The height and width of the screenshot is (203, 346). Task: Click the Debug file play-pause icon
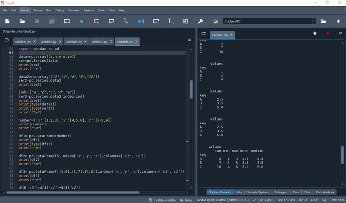coord(141,21)
